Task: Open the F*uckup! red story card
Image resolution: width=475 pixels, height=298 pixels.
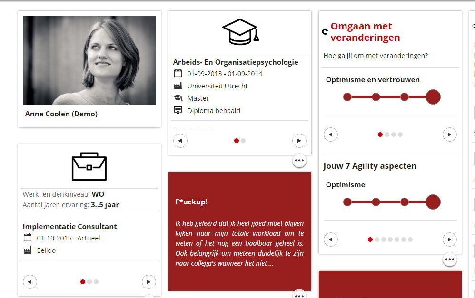Action: coord(239,231)
